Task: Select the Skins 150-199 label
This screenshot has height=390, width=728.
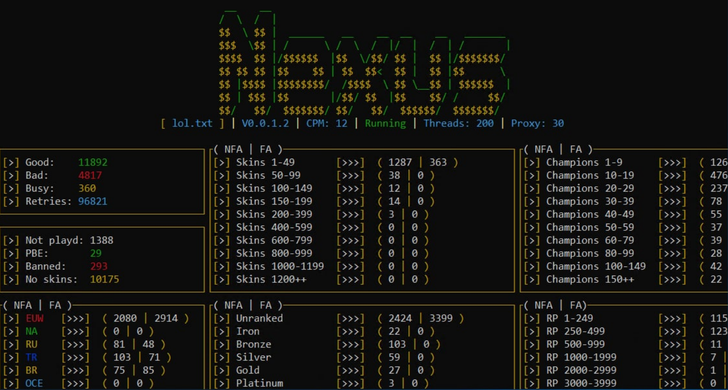Action: pyautogui.click(x=274, y=201)
